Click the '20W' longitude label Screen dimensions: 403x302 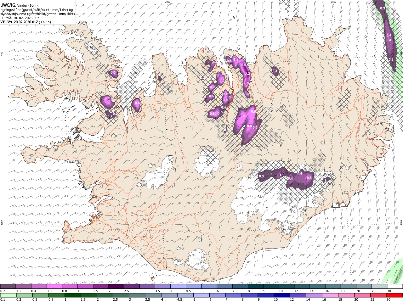(x=167, y=2)
